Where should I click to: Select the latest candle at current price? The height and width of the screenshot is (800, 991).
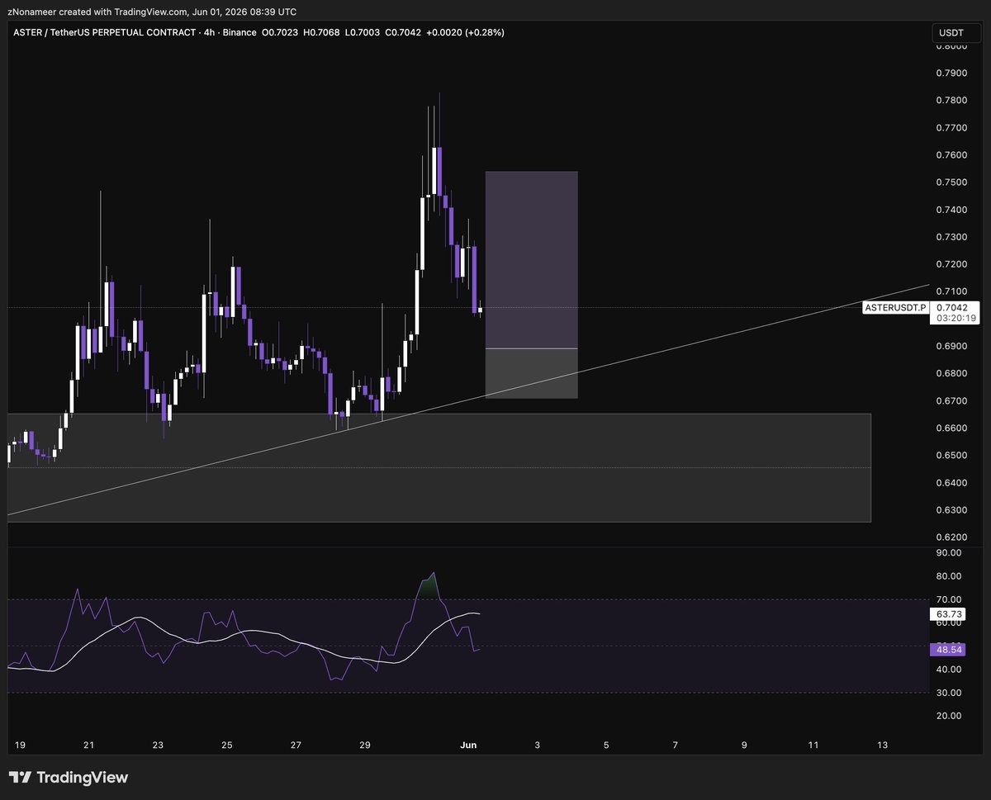481,310
